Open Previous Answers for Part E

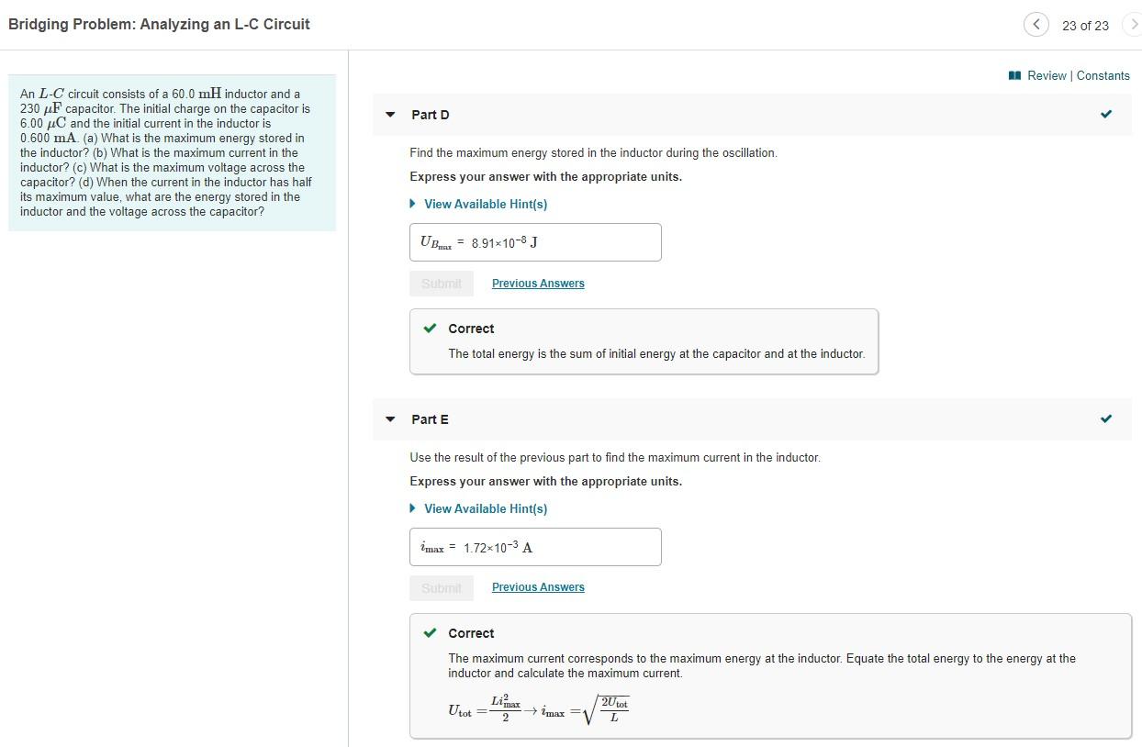pyautogui.click(x=538, y=586)
